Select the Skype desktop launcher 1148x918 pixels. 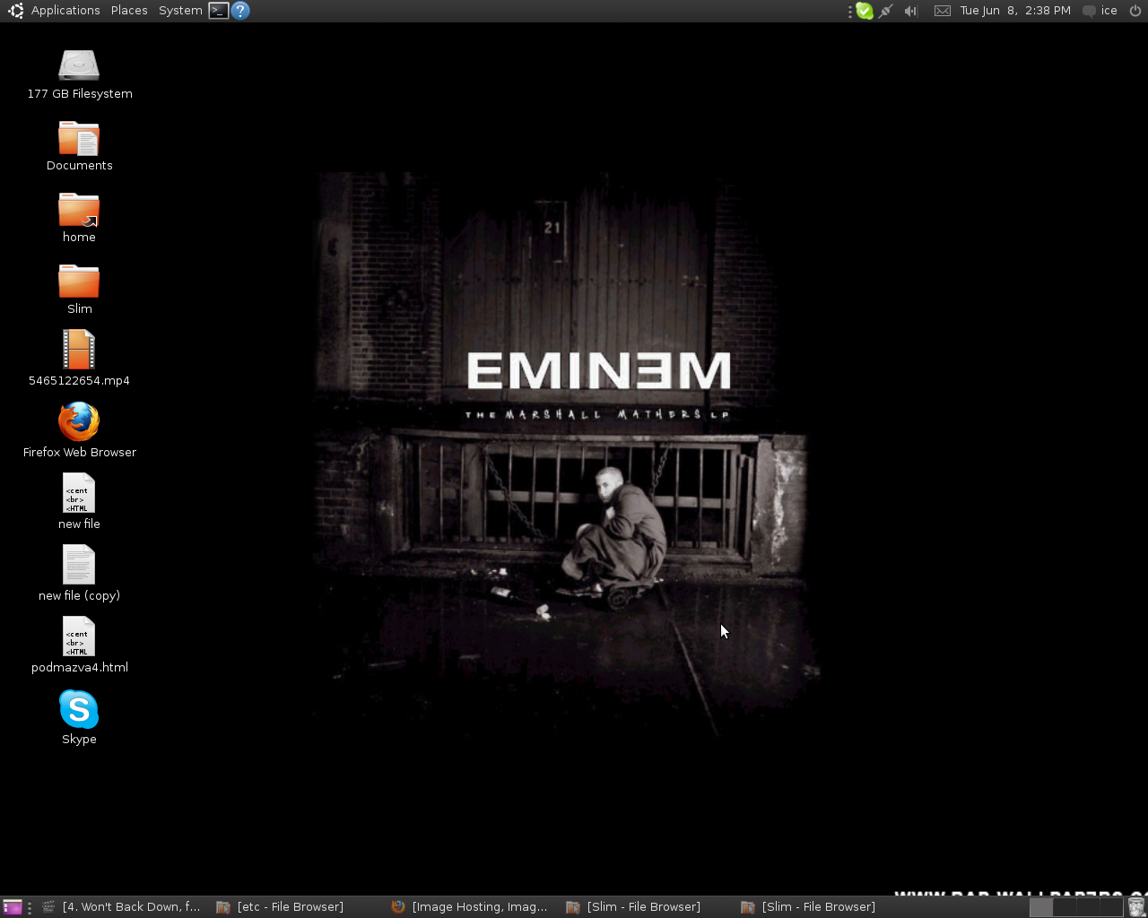(79, 709)
